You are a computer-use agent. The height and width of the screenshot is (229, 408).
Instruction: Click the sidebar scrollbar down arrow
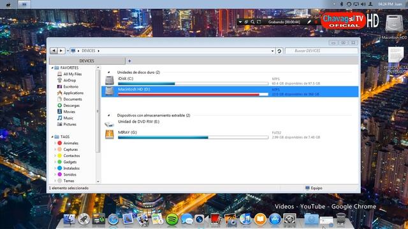pyautogui.click(x=98, y=181)
